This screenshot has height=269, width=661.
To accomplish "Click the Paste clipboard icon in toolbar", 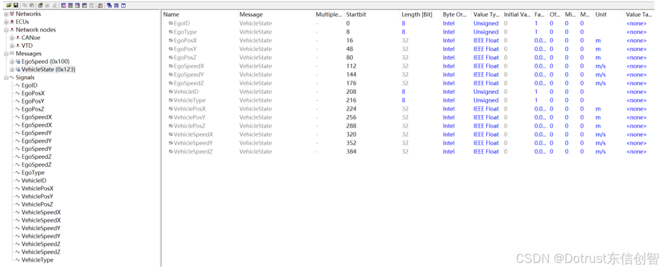I will coord(32,5).
